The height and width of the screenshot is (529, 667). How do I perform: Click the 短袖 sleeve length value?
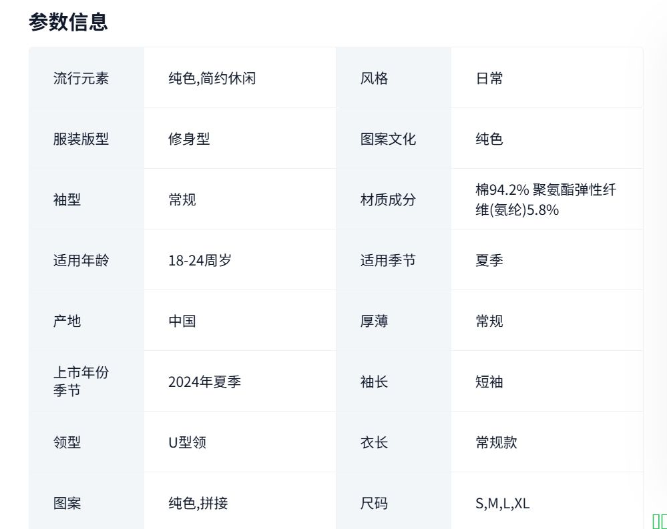coord(489,382)
